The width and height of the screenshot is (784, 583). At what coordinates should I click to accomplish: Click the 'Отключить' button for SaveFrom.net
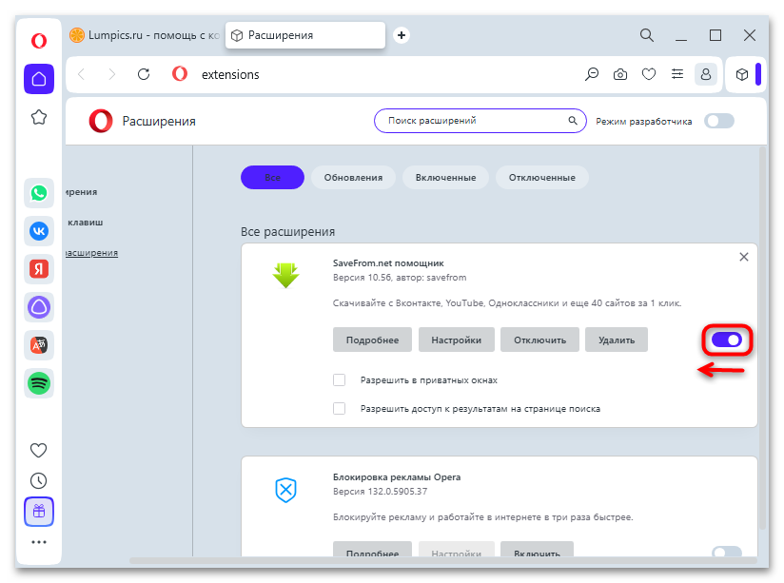coord(540,340)
